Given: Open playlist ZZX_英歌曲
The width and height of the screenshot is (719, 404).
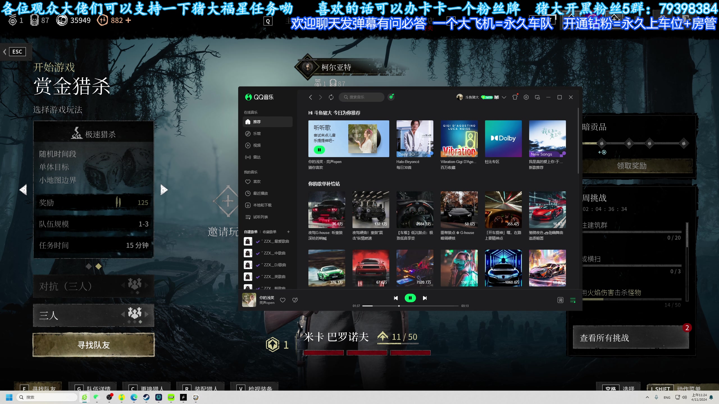Looking at the screenshot, I should (268, 277).
